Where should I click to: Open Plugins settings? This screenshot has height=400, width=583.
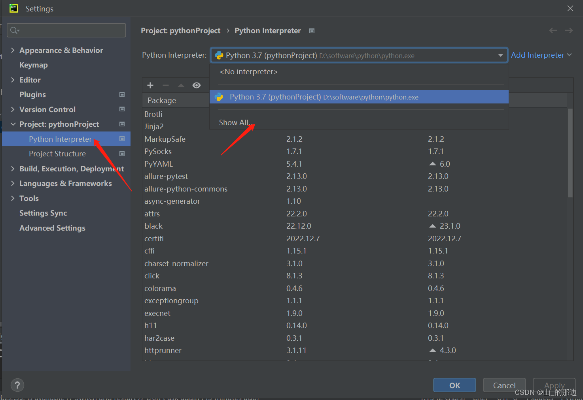point(32,94)
